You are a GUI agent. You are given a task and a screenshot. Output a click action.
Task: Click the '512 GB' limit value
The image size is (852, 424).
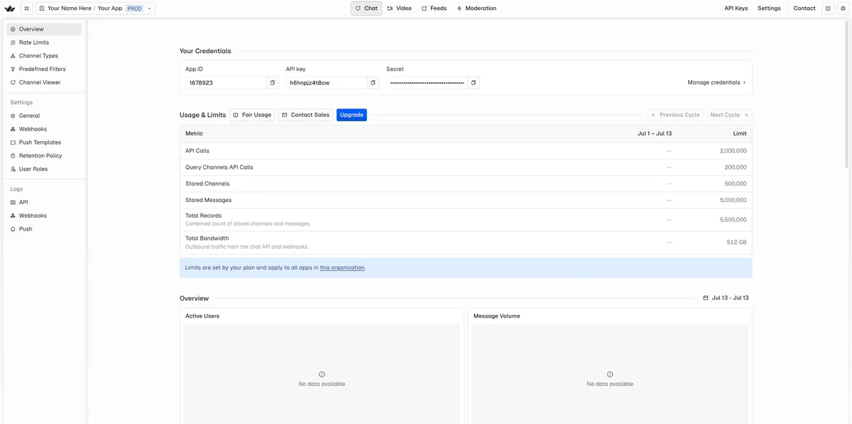point(736,242)
